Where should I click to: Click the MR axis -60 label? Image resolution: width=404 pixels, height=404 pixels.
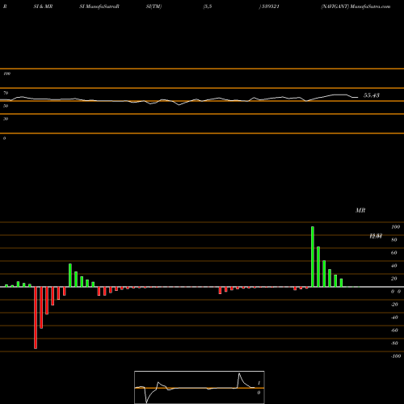tap(394, 330)
